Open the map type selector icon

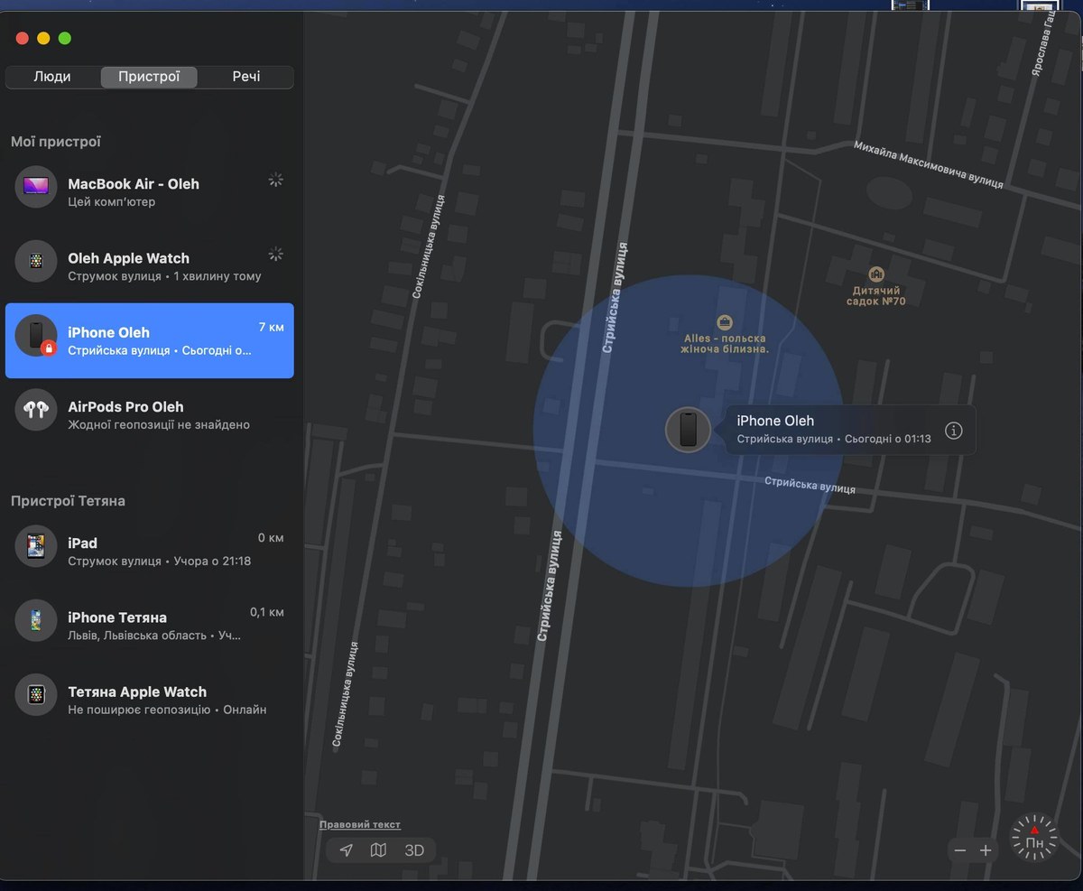[379, 850]
